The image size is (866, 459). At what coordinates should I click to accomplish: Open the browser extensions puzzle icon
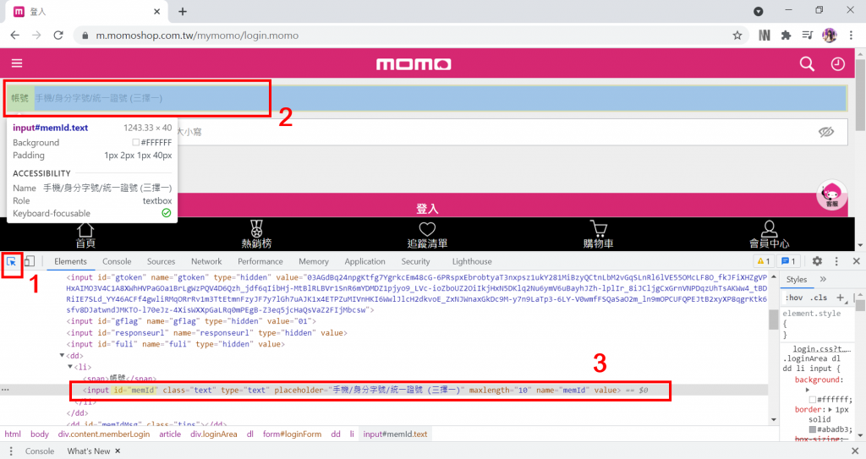pos(786,36)
